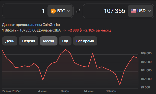Click the red downward trend arrow
The width and height of the screenshot is (156, 94).
(x=65, y=30)
